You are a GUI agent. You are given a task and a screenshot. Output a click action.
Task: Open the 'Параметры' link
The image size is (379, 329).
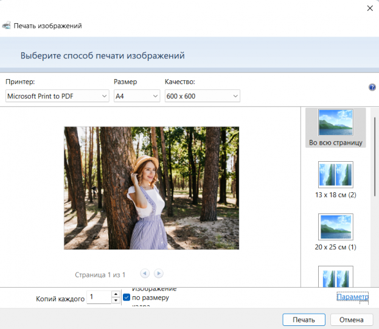(x=352, y=297)
